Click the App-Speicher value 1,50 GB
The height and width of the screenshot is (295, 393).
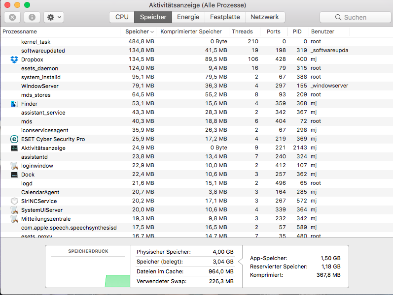tap(330, 258)
